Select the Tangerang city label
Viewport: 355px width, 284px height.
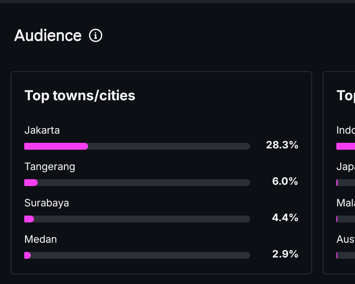(50, 166)
